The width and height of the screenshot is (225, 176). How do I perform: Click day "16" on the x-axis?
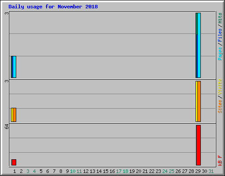click(112, 171)
